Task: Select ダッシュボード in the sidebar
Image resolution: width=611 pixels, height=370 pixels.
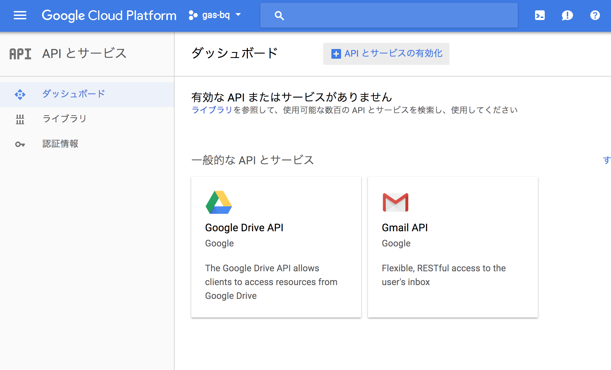Action: pyautogui.click(x=87, y=94)
